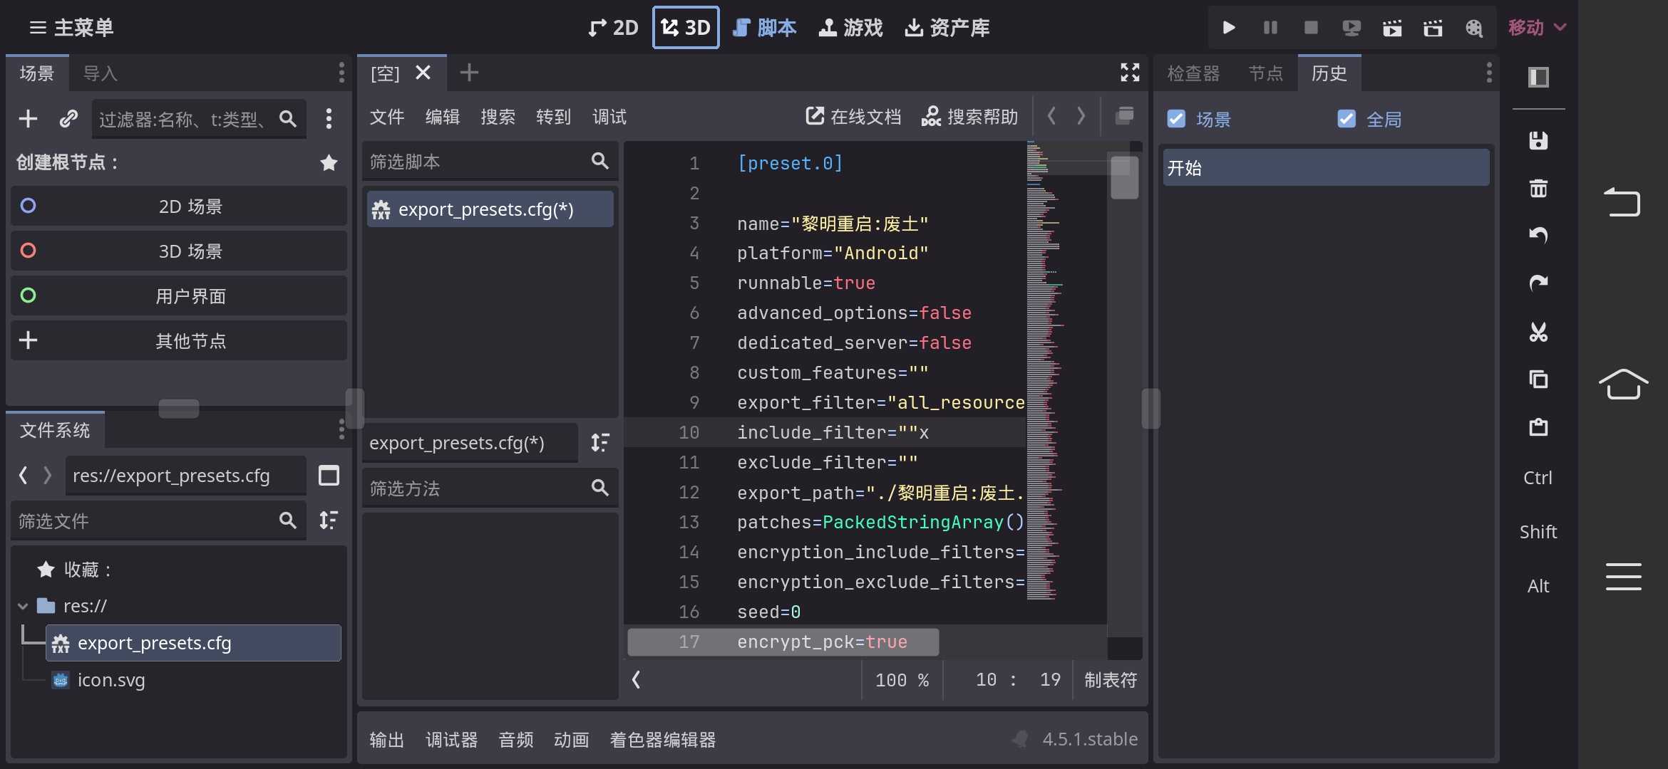Click the Play project button
This screenshot has width=1668, height=769.
coord(1229,28)
